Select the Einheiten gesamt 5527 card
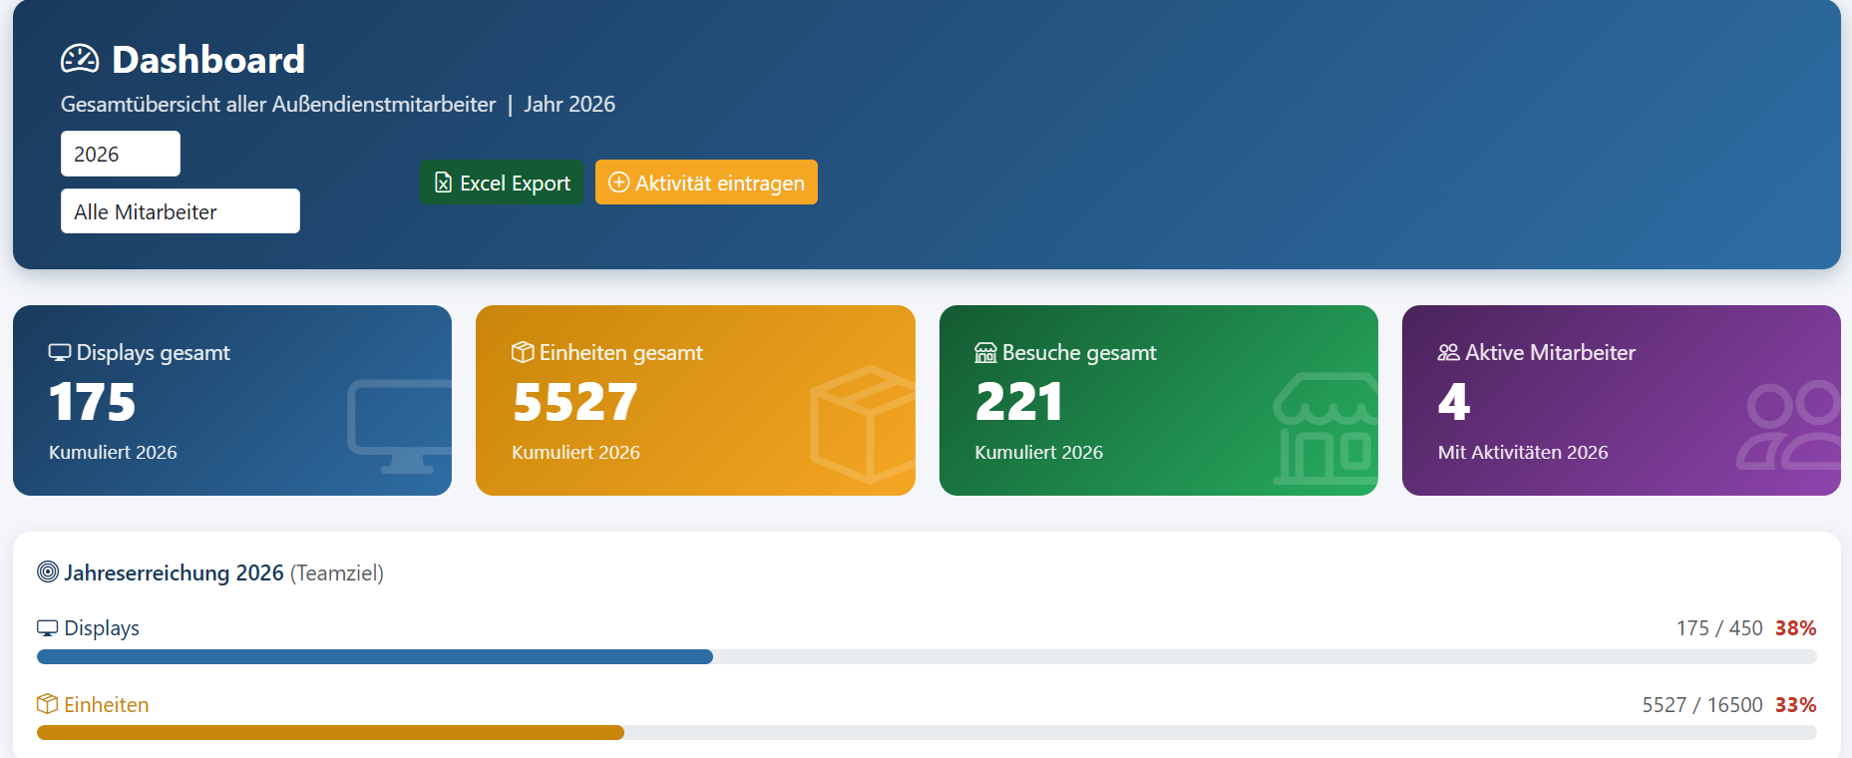The width and height of the screenshot is (1852, 758). pyautogui.click(x=695, y=400)
